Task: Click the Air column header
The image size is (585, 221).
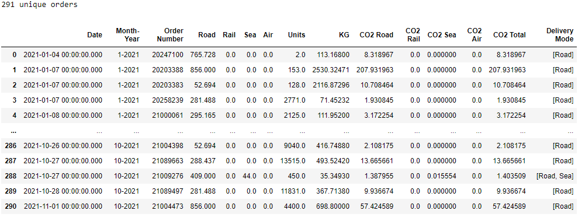Action: click(268, 35)
